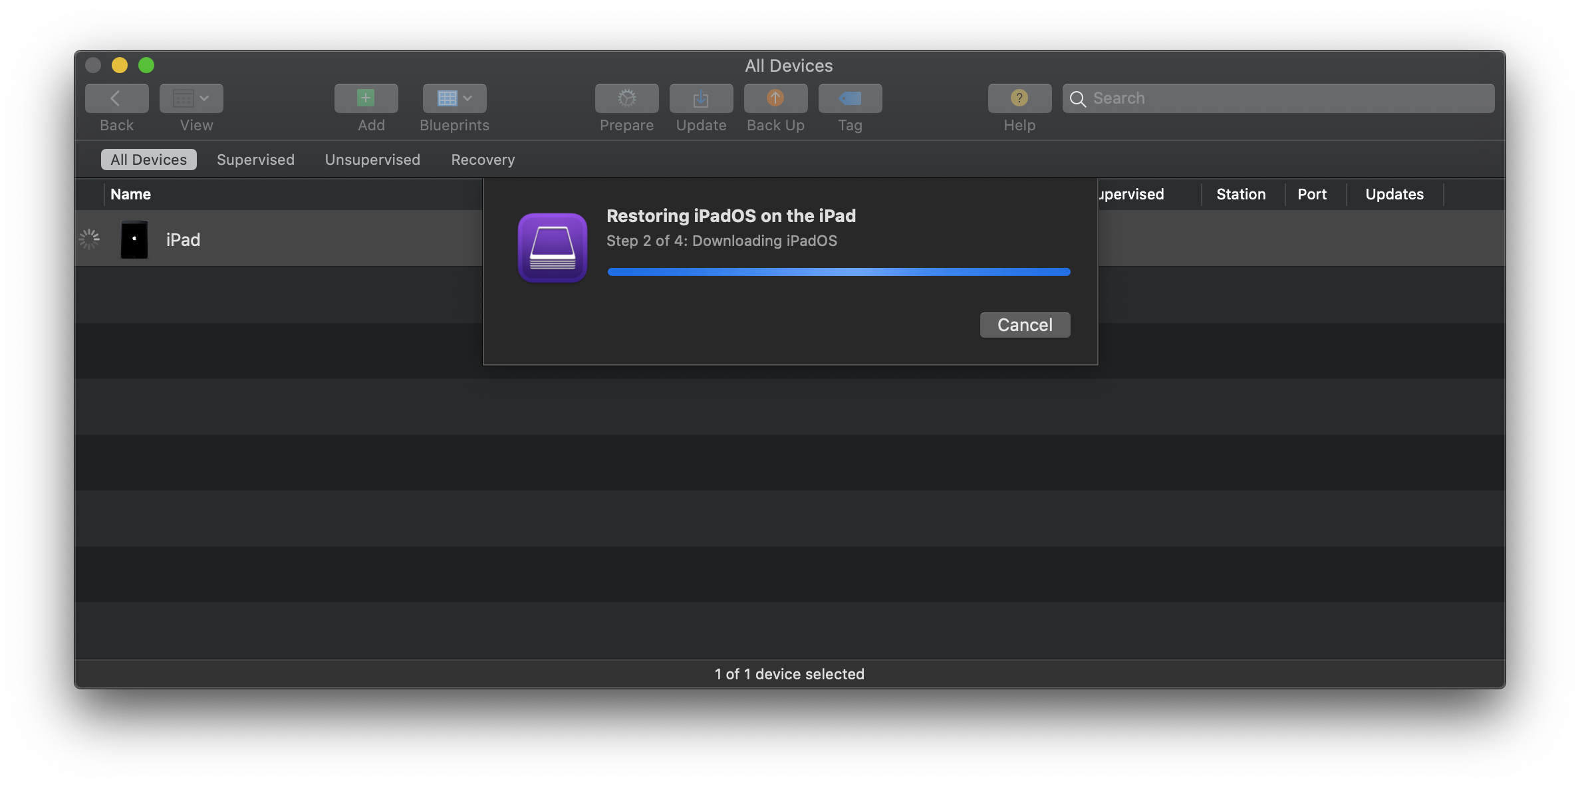Click the Update download icon
1580x787 pixels.
coord(701,98)
